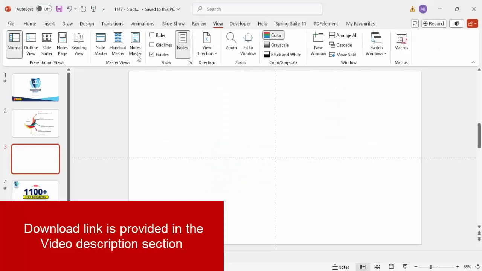The height and width of the screenshot is (271, 482).
Task: Open a New Window
Action: pos(318,44)
